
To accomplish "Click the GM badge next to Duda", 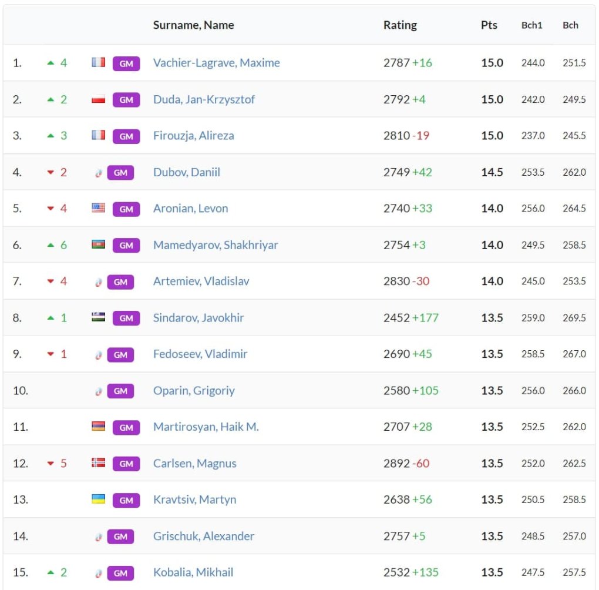I will tap(126, 100).
